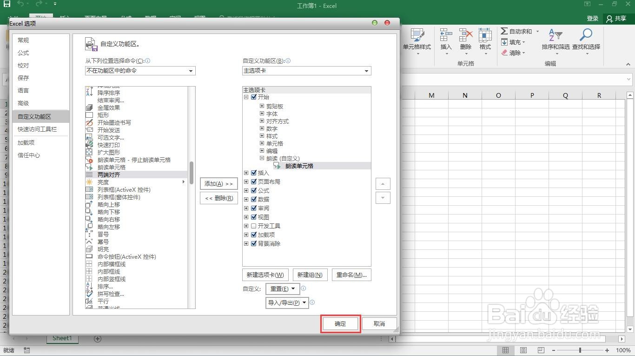635x356 pixels.
Task: Select the 快速打印 command icon
Action: tap(89, 145)
